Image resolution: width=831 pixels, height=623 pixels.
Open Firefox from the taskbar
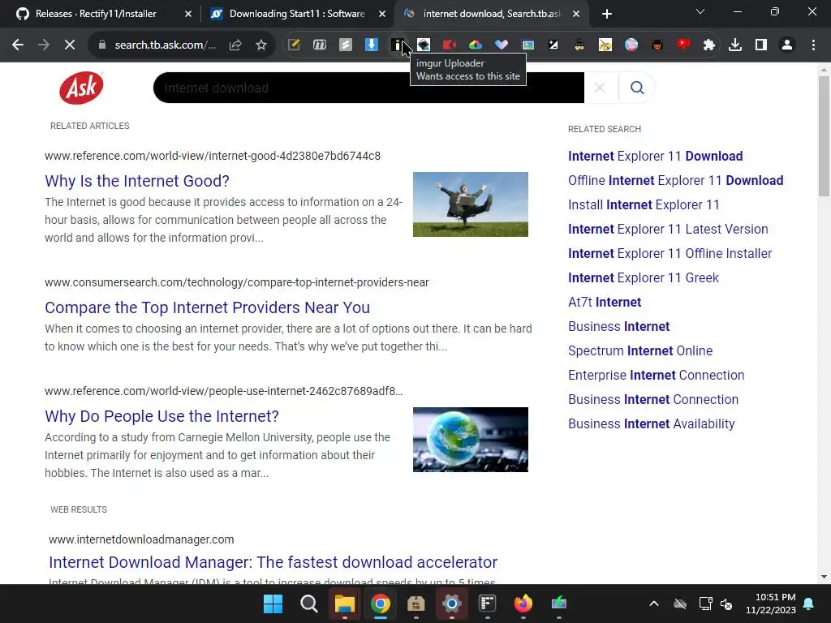(523, 604)
